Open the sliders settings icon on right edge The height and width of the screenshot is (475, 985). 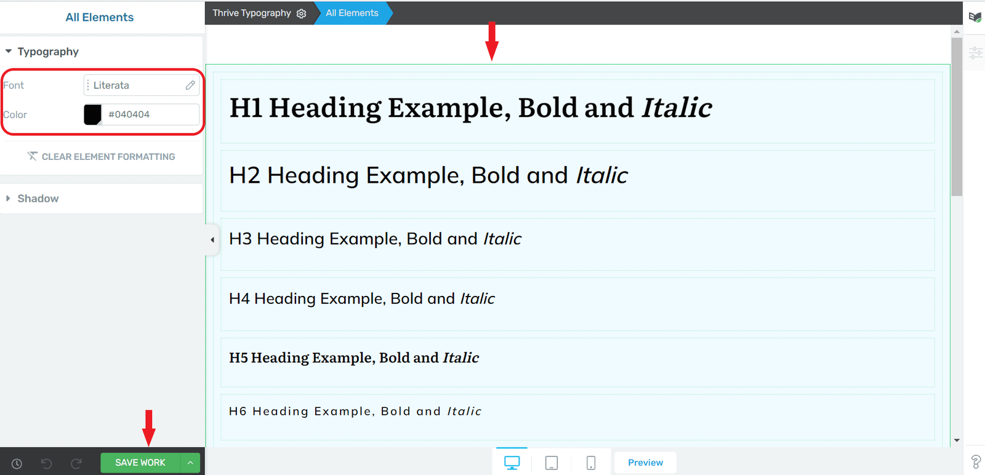[976, 53]
